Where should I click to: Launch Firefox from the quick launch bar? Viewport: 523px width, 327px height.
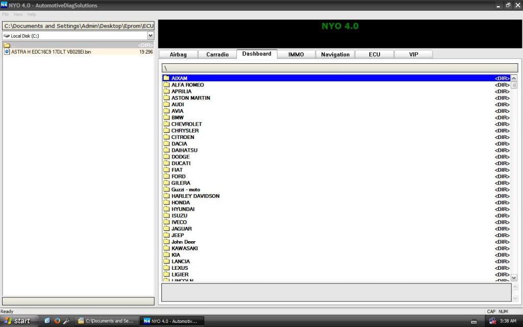coord(57,321)
